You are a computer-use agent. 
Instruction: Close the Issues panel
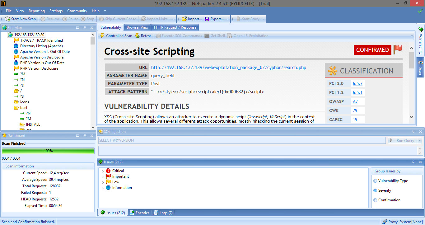[420, 162]
